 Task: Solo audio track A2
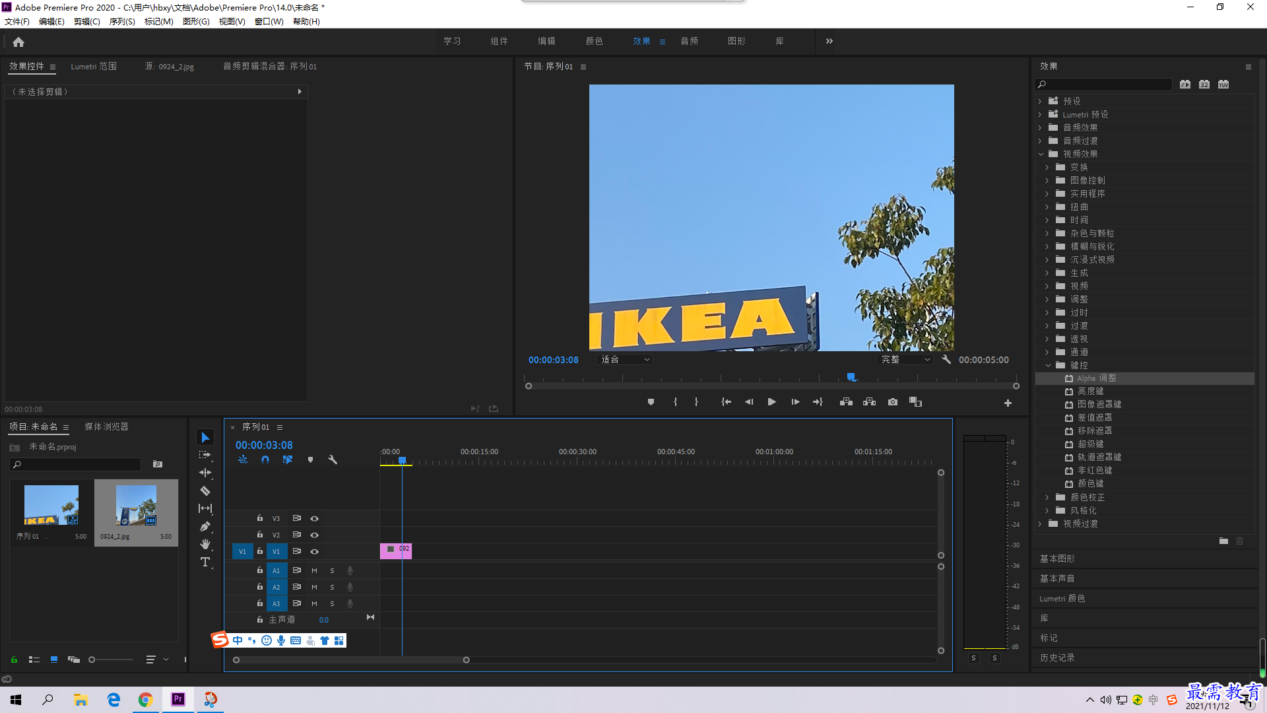[x=332, y=587]
